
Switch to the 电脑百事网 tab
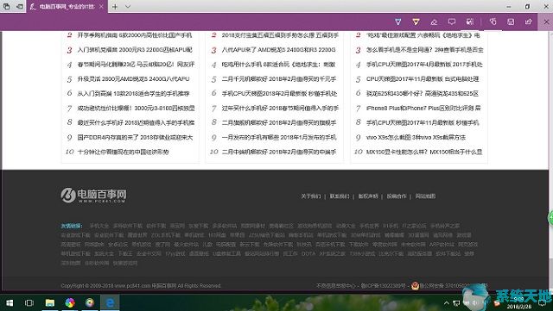[x=67, y=6]
